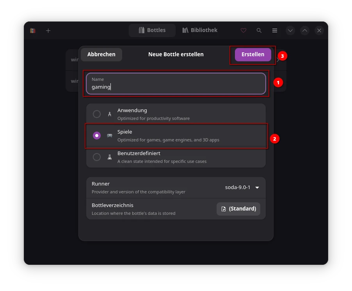Click the up chevron window button
This screenshot has width=352, height=291.
coord(305,30)
